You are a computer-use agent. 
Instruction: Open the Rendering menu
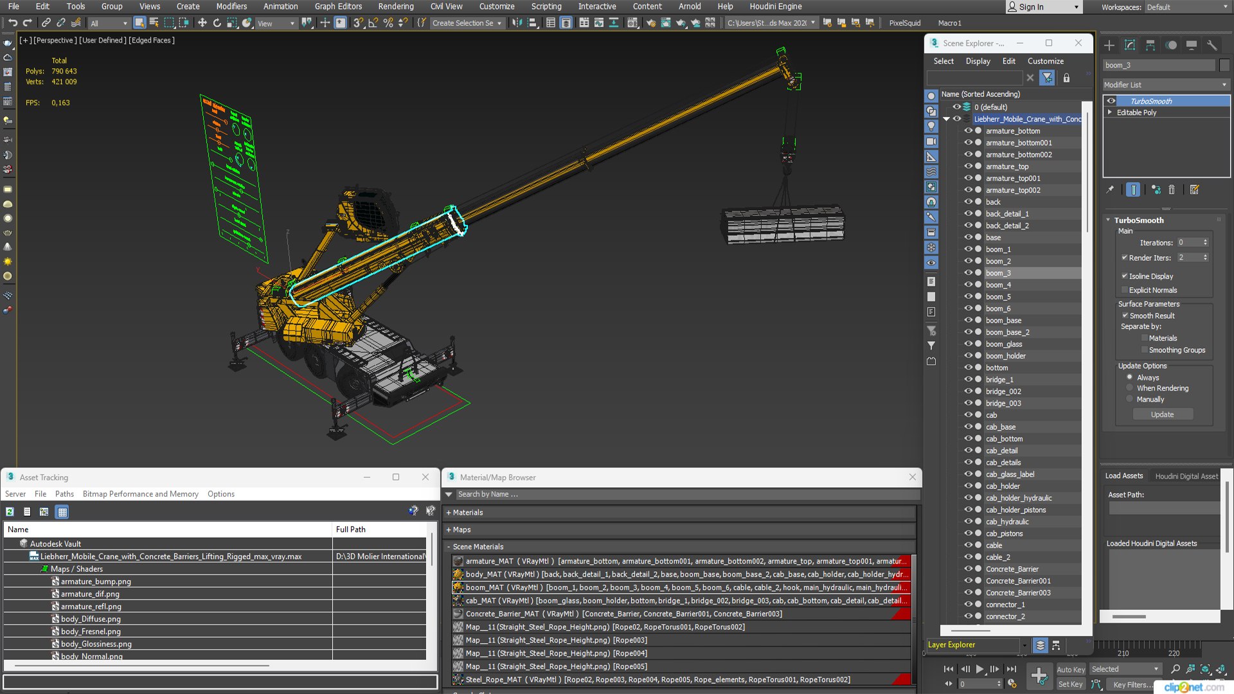(396, 6)
